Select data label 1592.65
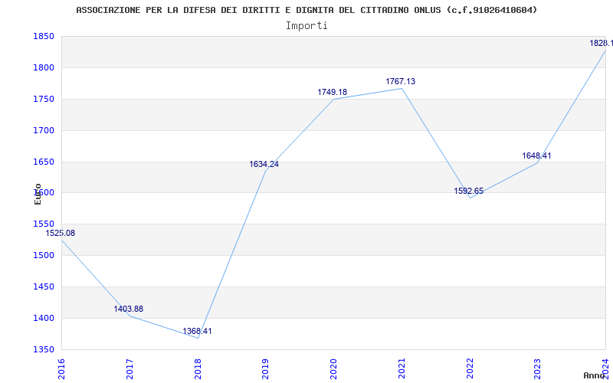 pyautogui.click(x=469, y=191)
